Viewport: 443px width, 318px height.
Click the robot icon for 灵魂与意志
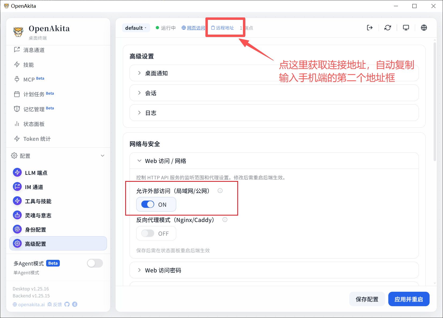(x=17, y=215)
